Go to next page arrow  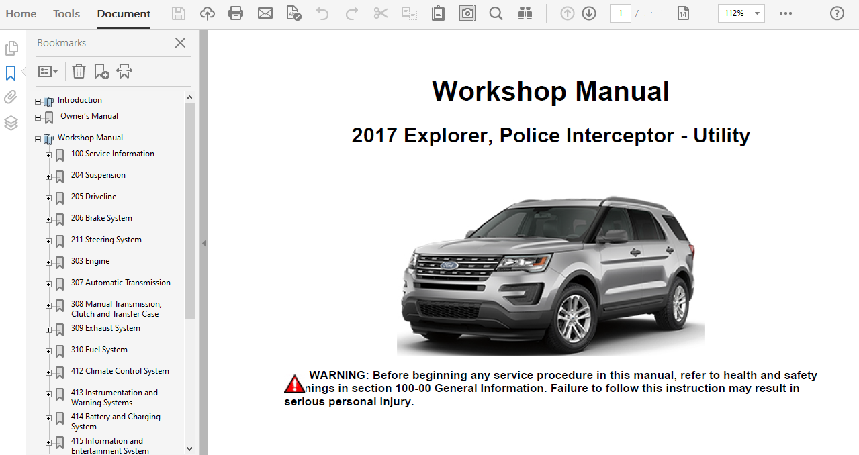click(589, 13)
